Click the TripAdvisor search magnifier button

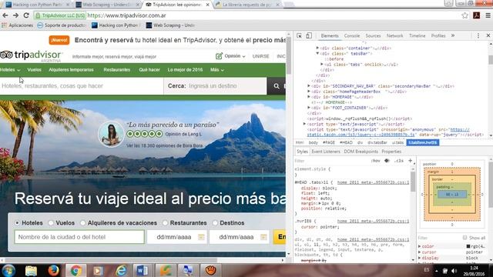[x=277, y=86]
